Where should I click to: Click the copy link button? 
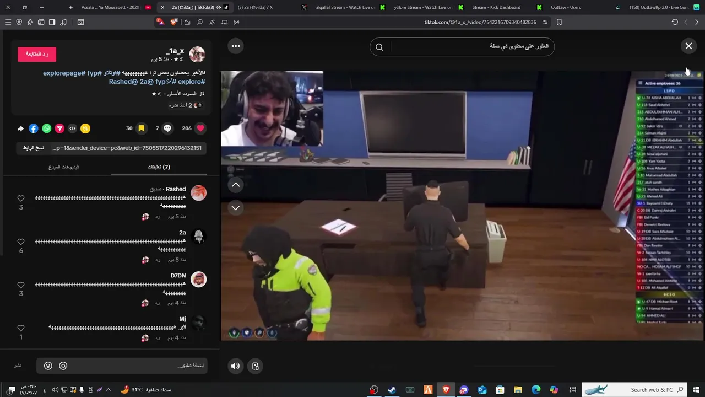pyautogui.click(x=34, y=148)
